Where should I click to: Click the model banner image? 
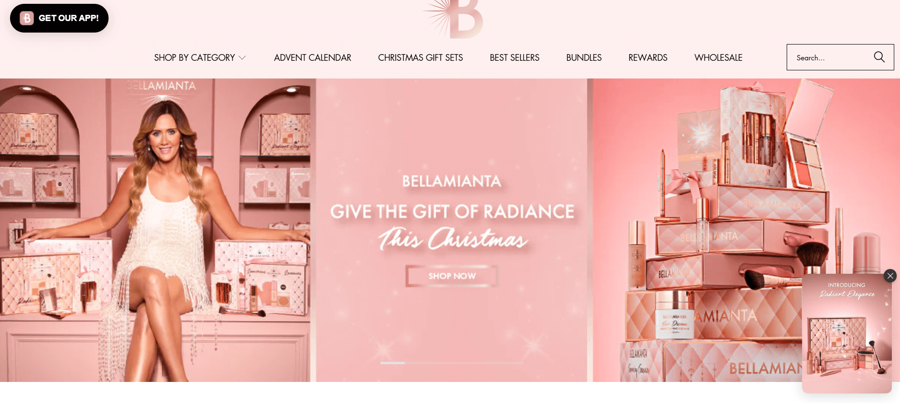158,230
